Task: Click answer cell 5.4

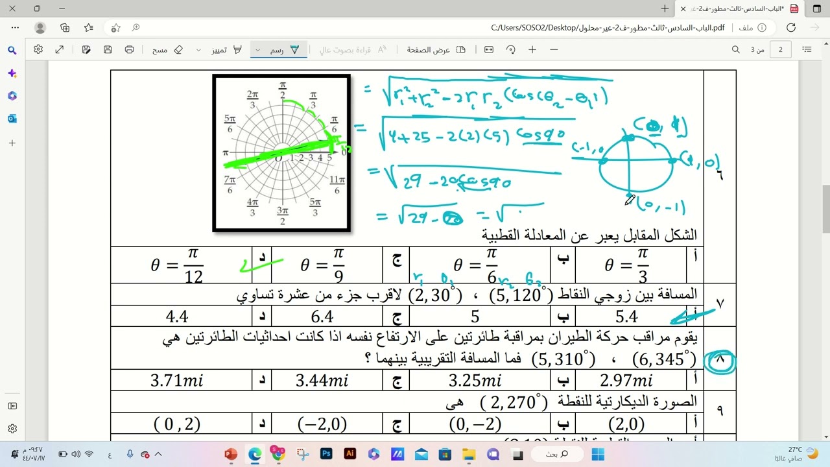Action: (x=626, y=317)
